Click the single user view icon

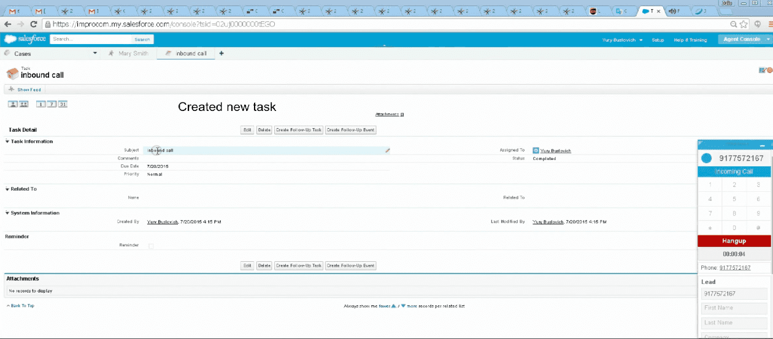[x=12, y=104]
